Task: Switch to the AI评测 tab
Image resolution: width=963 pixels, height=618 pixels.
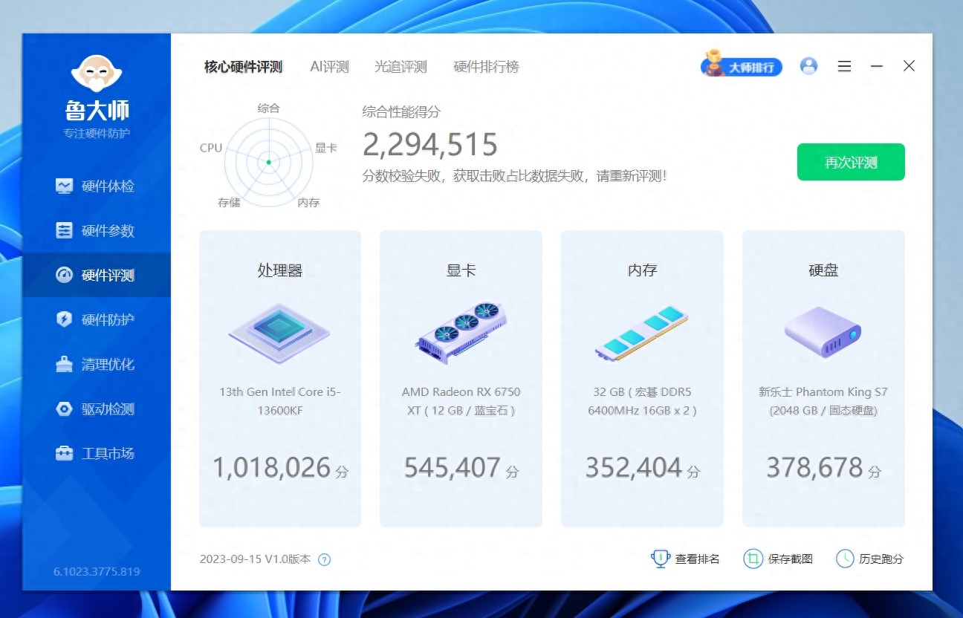Action: coord(329,67)
